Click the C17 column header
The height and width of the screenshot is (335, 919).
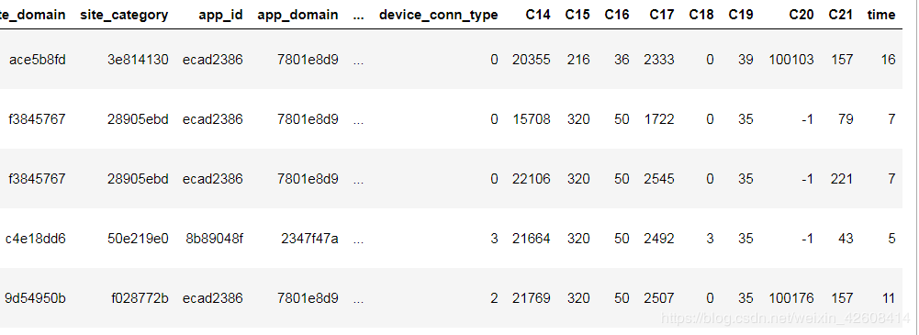point(662,15)
